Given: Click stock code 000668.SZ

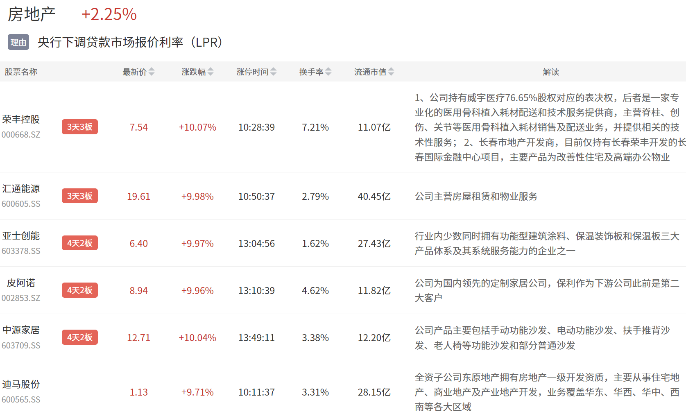Looking at the screenshot, I should pos(21,135).
